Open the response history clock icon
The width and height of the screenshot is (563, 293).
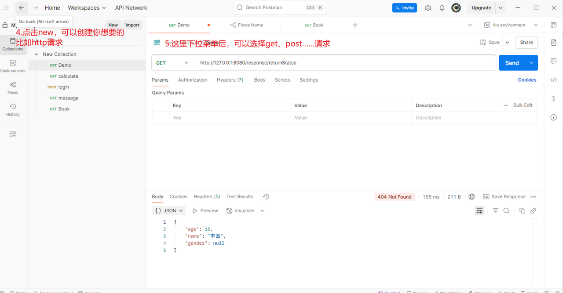266,197
